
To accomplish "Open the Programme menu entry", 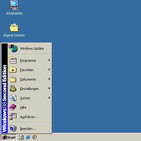I will 30,60.
